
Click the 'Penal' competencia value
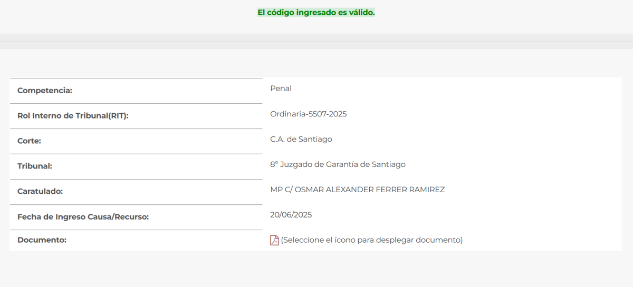tap(281, 88)
